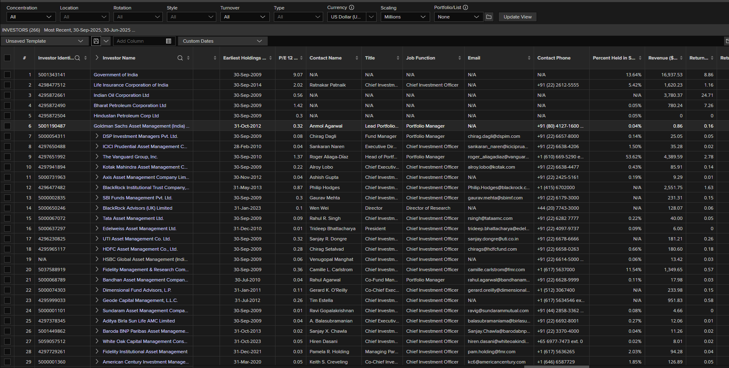Open the Currency US Dollar dropdown
Image resolution: width=729 pixels, height=368 pixels.
tap(352, 17)
